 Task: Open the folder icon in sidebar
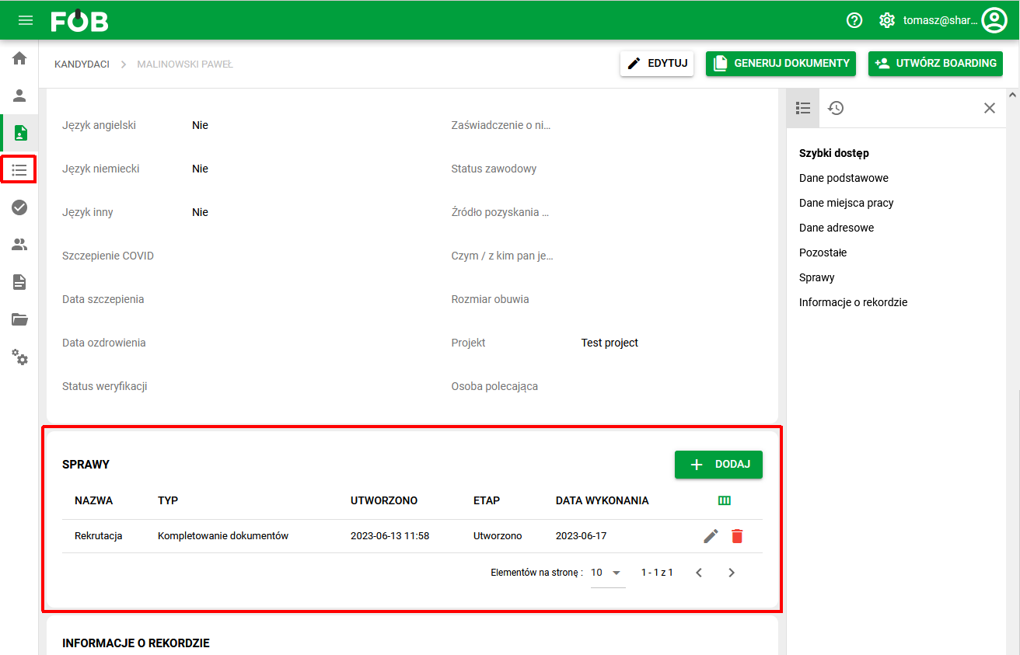[x=19, y=319]
